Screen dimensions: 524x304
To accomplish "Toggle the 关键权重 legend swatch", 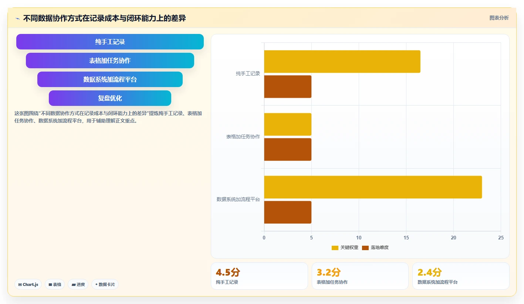I will (335, 248).
